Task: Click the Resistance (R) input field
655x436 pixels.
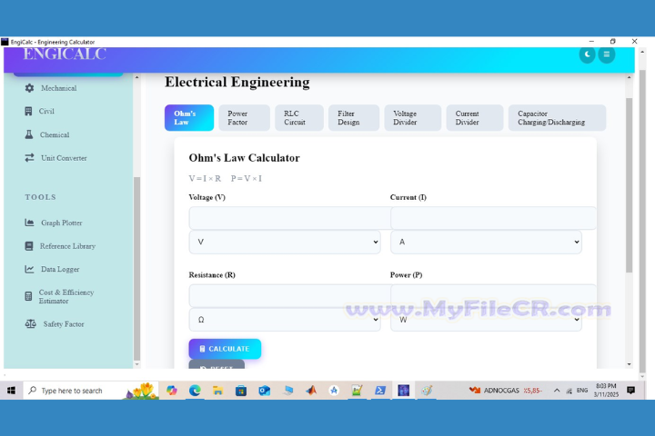Action: [289, 296]
